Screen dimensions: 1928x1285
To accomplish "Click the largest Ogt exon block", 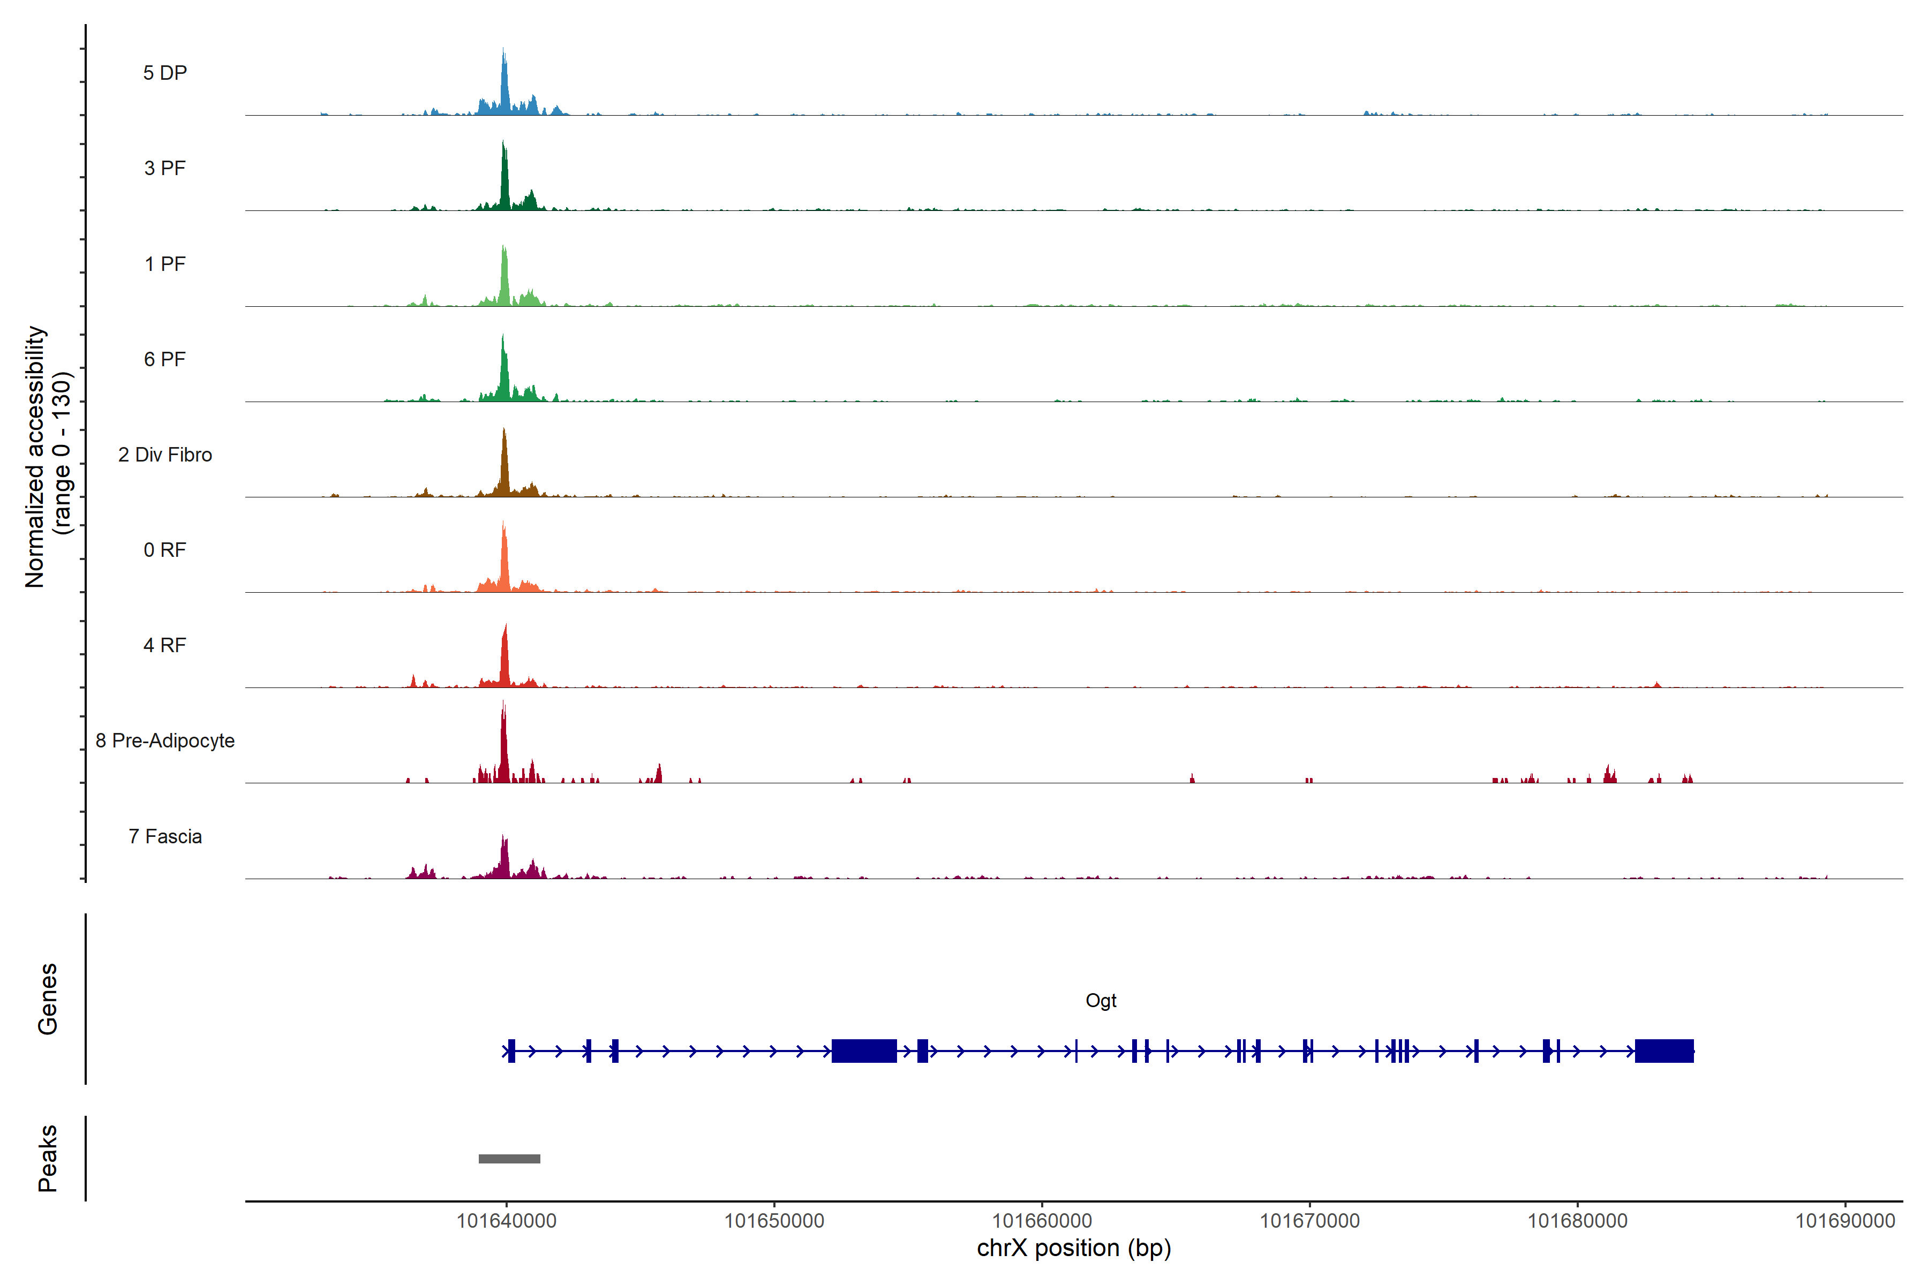I will 864,1050.
